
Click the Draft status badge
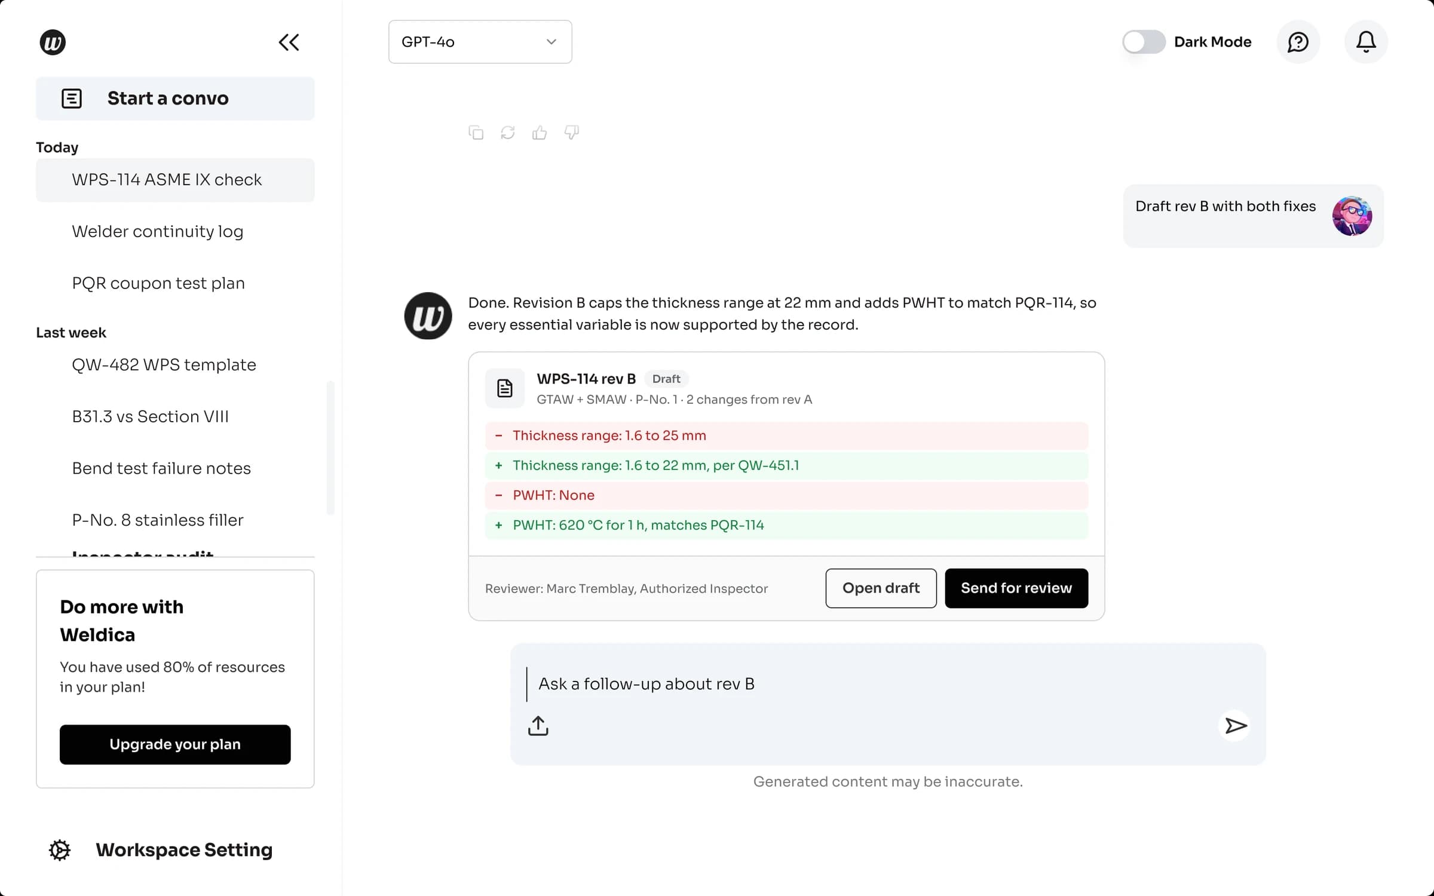[666, 379]
